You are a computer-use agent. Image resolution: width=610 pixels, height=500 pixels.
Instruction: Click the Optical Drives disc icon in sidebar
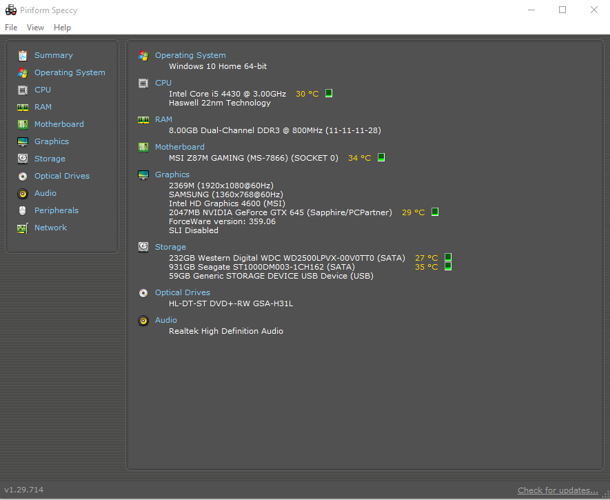tap(23, 177)
